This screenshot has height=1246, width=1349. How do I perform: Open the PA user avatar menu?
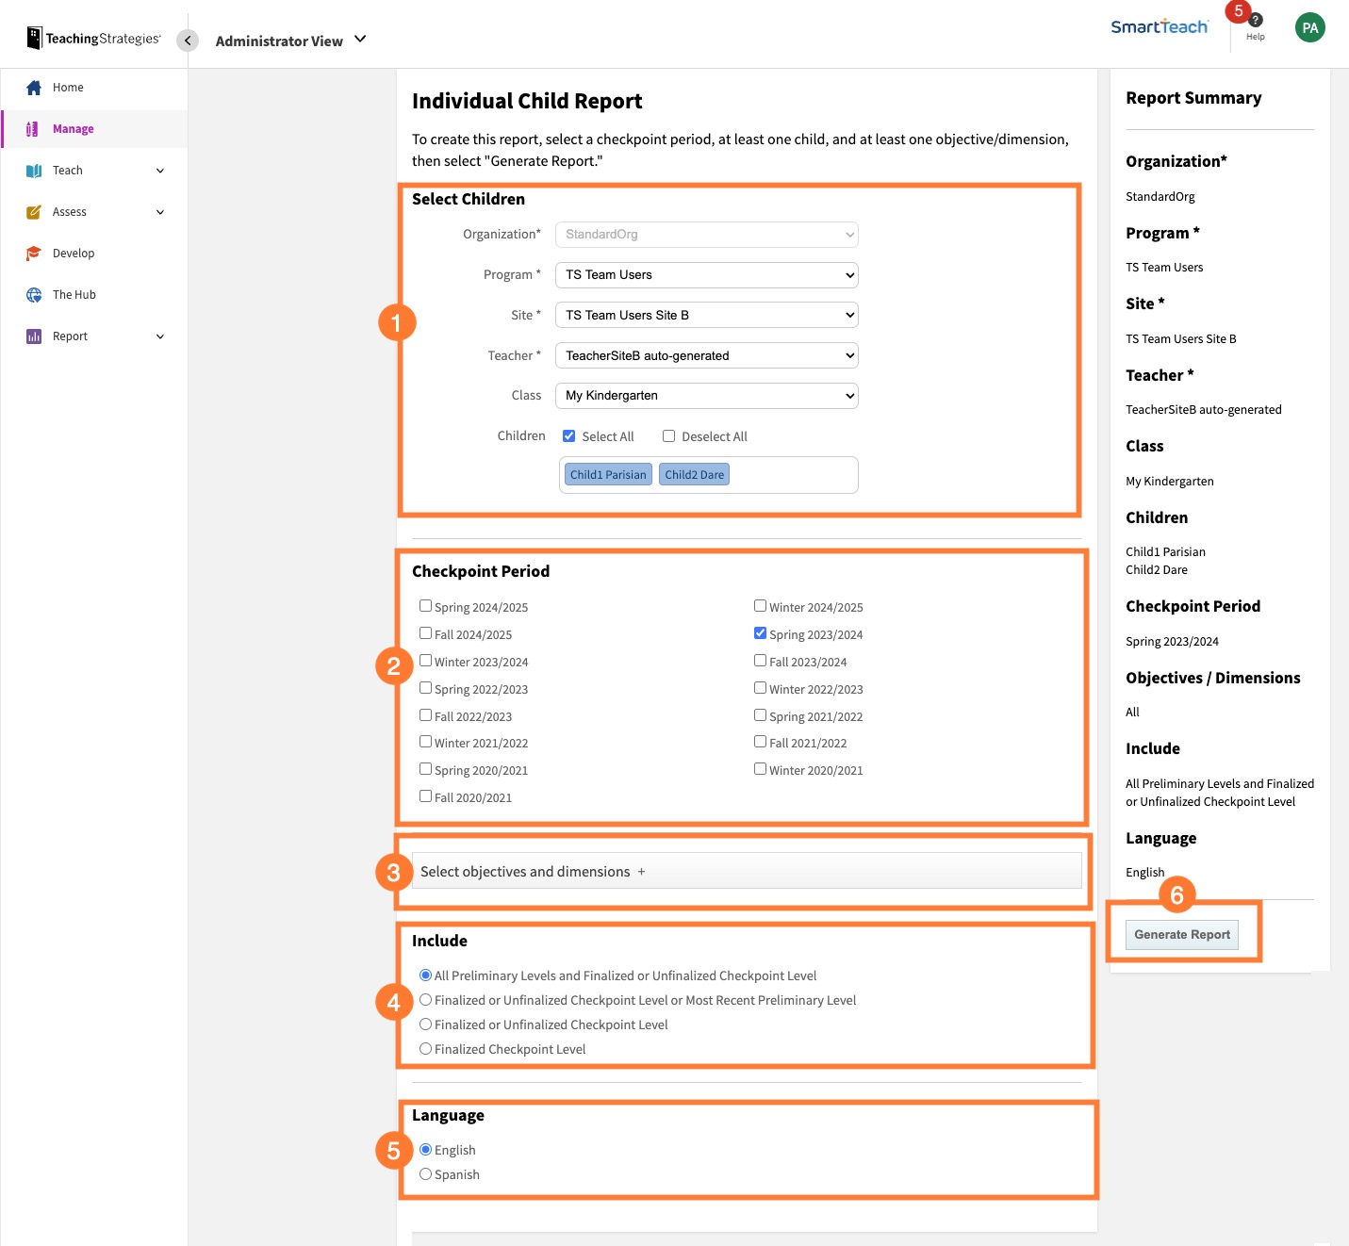tap(1309, 28)
